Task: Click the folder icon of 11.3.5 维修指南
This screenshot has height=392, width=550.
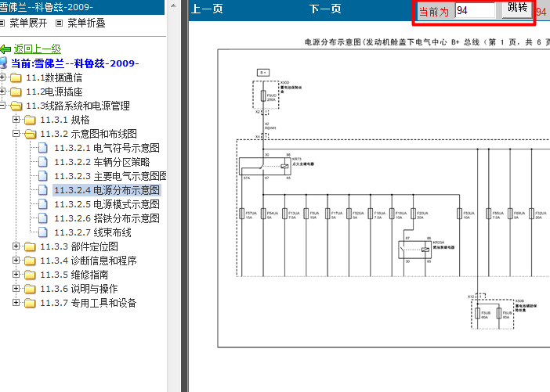Action: [30, 275]
